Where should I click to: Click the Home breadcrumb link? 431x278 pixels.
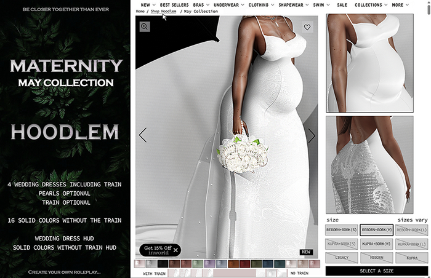tap(140, 11)
